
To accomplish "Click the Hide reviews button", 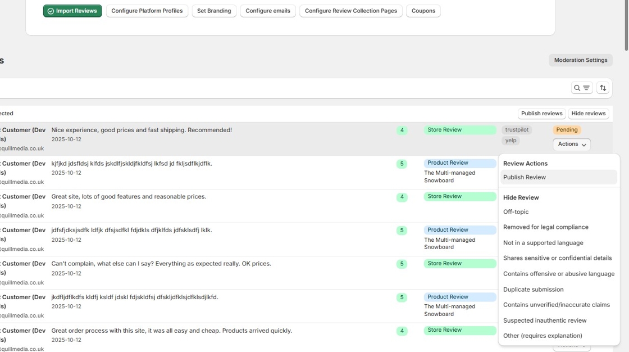I will click(x=588, y=113).
